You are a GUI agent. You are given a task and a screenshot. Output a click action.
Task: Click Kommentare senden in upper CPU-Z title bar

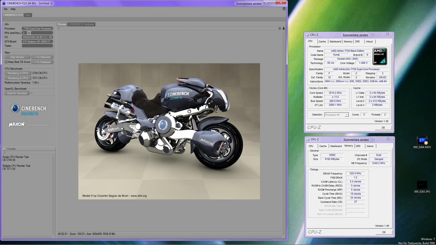coord(355,35)
